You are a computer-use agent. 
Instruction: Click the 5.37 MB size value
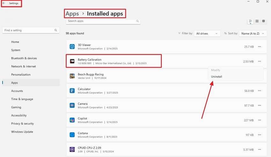(248, 150)
